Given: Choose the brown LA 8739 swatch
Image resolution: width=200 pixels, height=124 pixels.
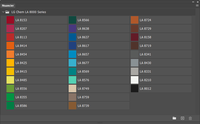Looking at the screenshot, I should 72,106.
